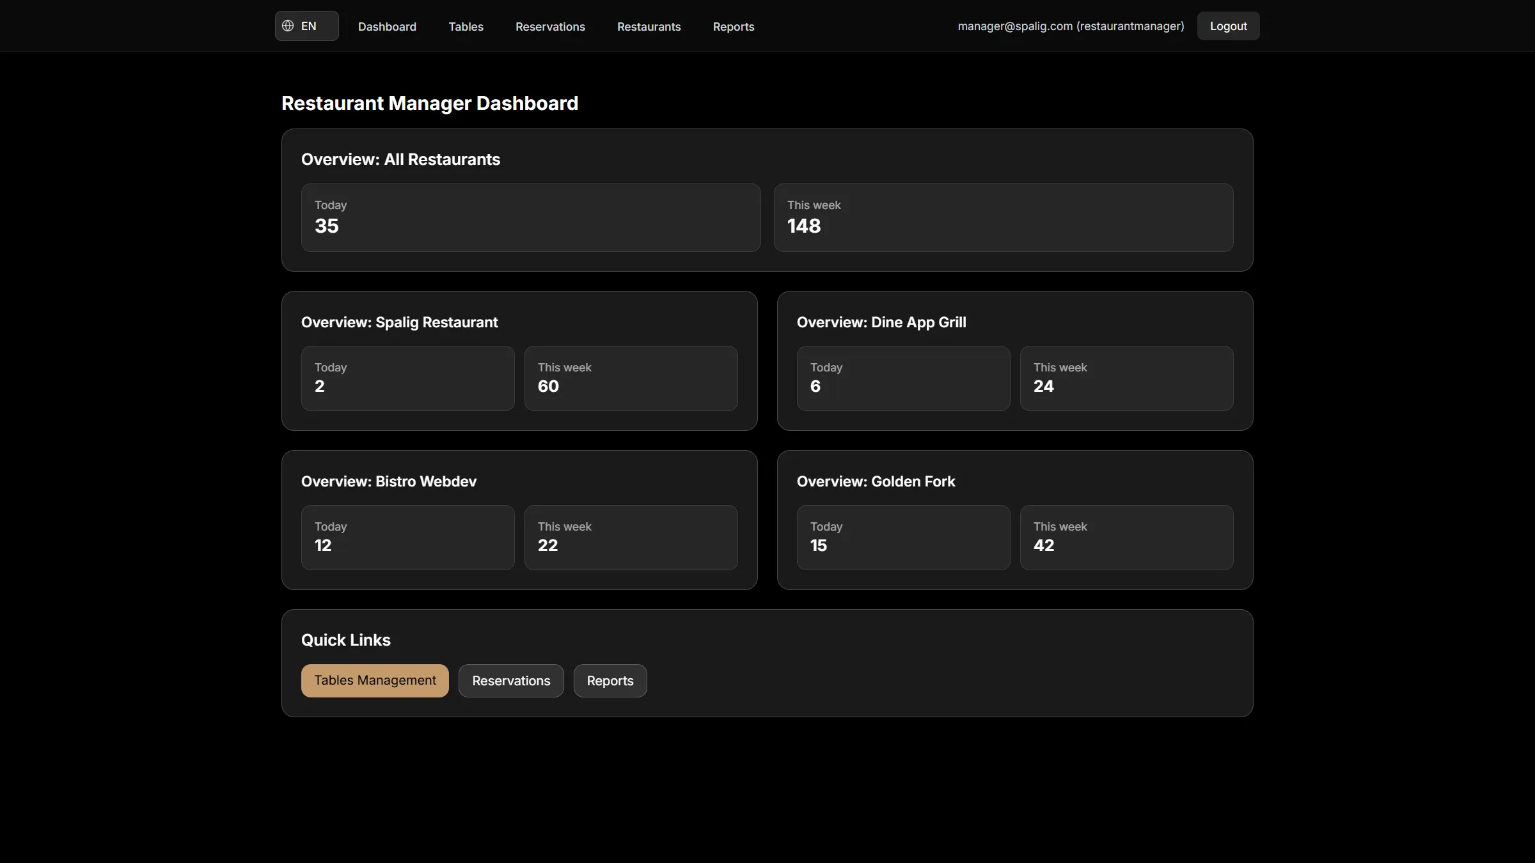
Task: Select All Restaurants Today card
Action: [x=531, y=217]
